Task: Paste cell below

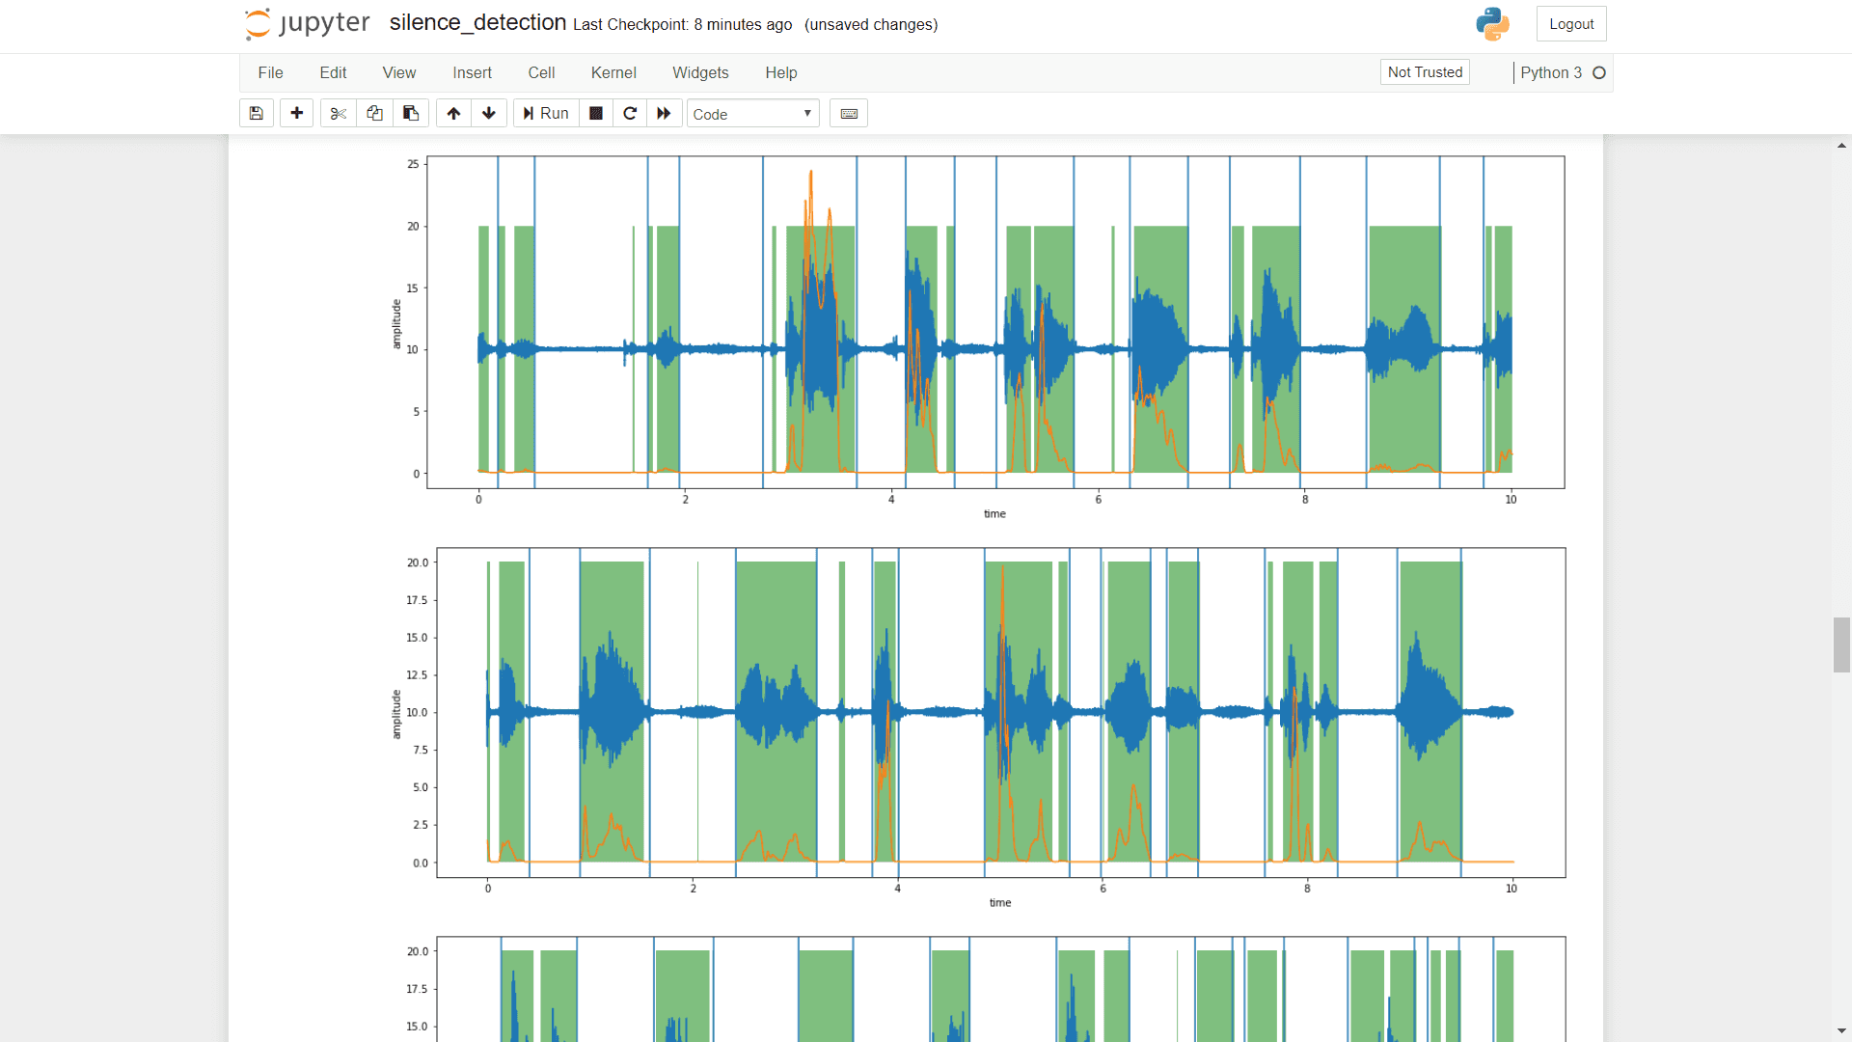Action: tap(411, 113)
